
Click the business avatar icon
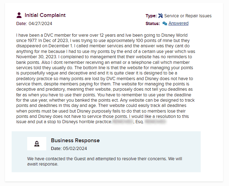pos(37,144)
